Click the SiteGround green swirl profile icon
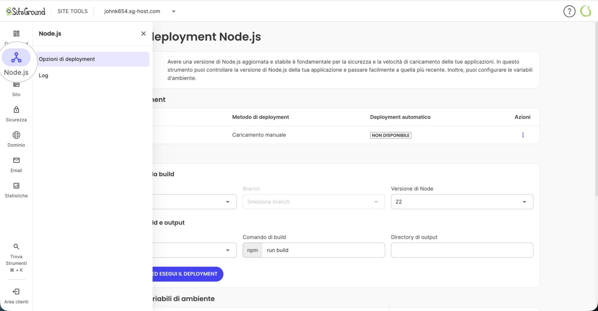Image resolution: width=598 pixels, height=311 pixels. (586, 11)
